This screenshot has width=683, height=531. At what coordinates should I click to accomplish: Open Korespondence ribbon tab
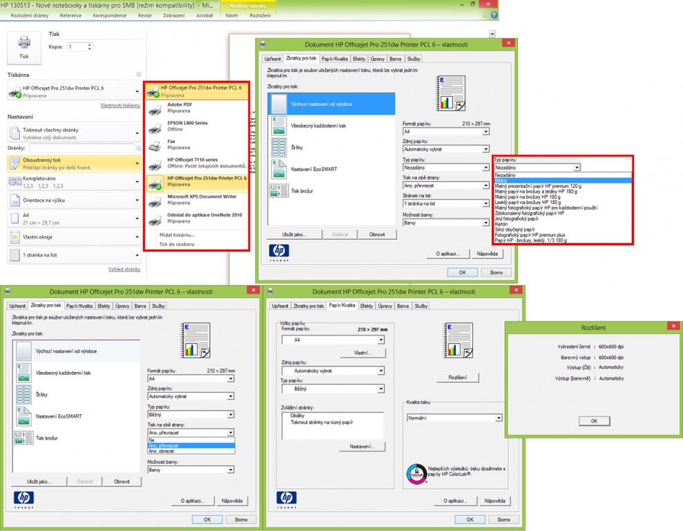(109, 15)
